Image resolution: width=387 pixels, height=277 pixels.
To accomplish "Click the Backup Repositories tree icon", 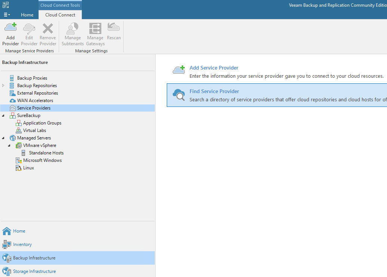I will [x=12, y=86].
